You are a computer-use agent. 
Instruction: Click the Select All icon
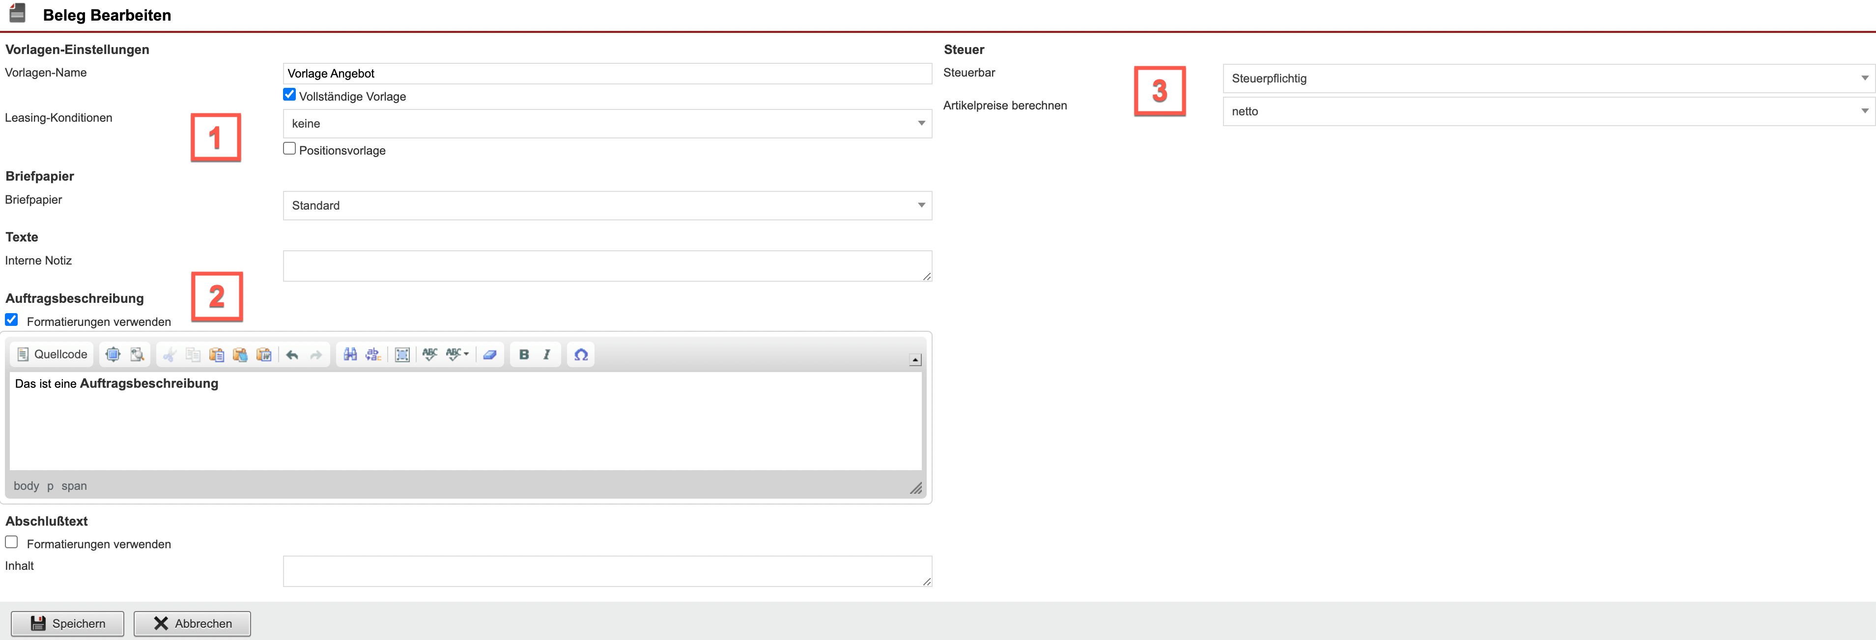(x=402, y=354)
